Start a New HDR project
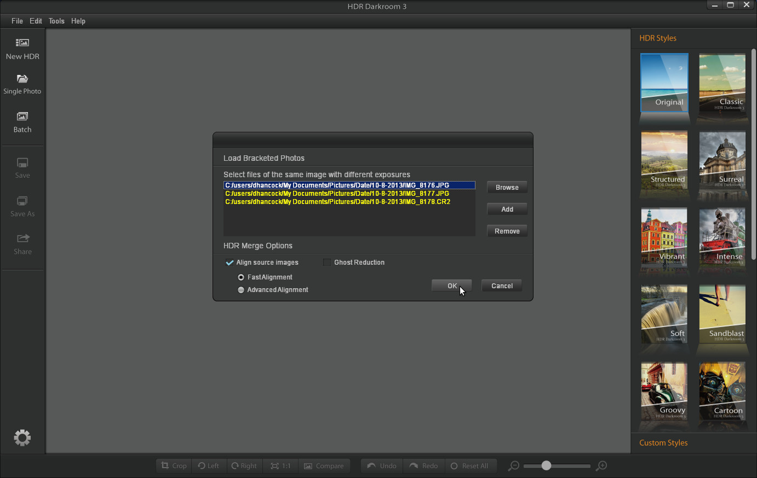This screenshot has width=757, height=478. click(x=22, y=49)
